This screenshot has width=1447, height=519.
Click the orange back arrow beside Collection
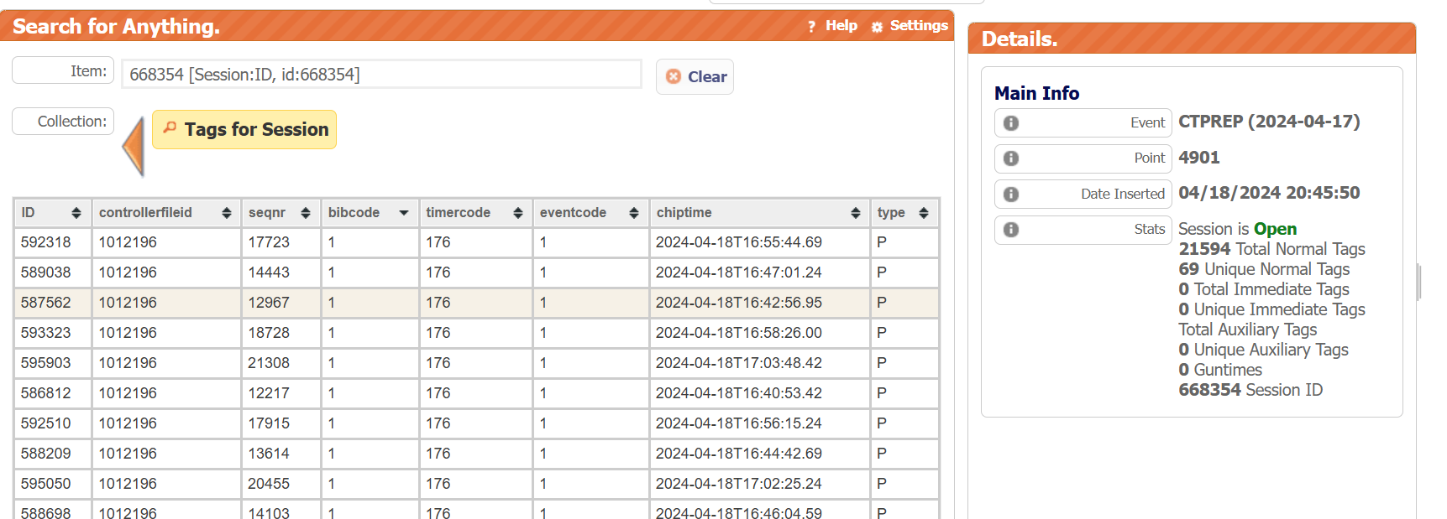134,146
